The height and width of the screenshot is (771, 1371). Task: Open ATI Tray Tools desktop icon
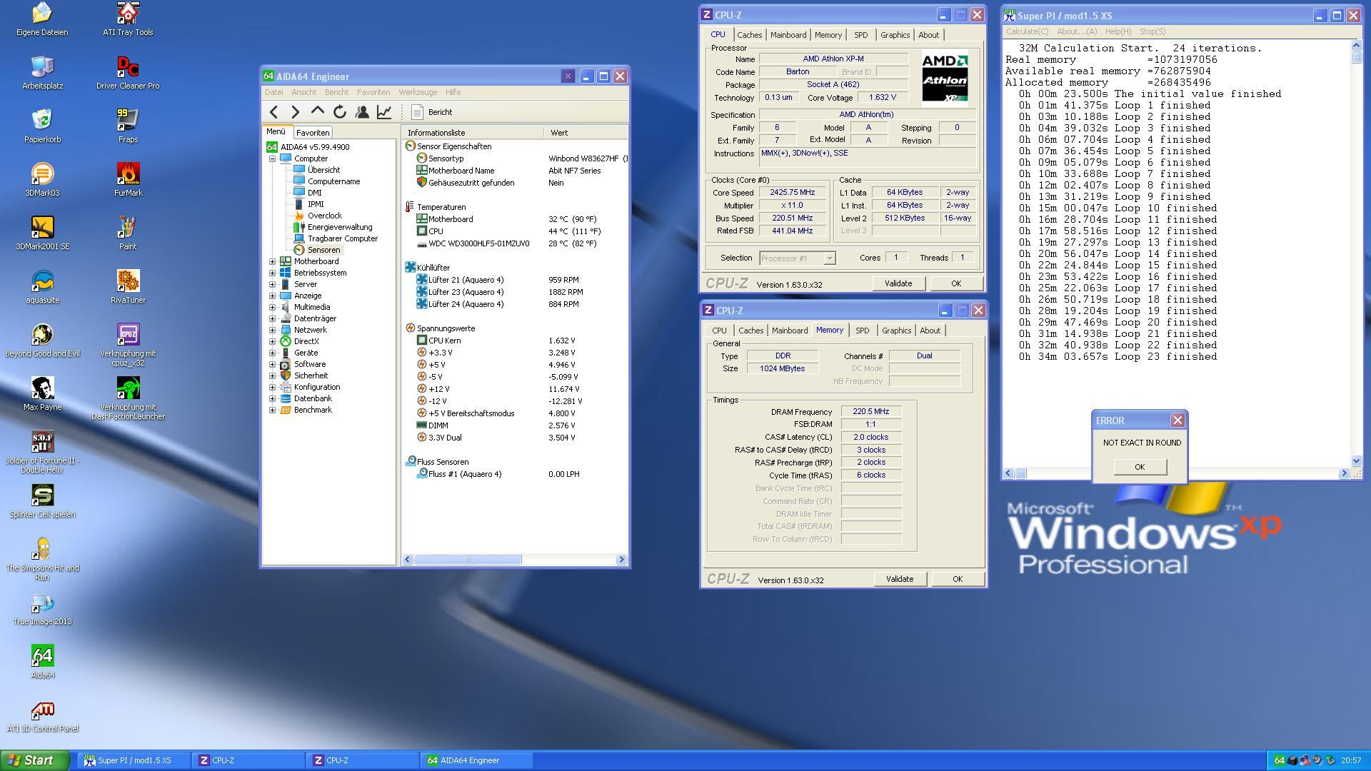click(x=128, y=19)
